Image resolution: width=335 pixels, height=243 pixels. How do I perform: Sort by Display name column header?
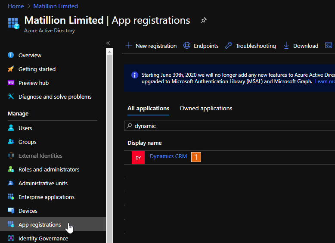[x=144, y=143]
